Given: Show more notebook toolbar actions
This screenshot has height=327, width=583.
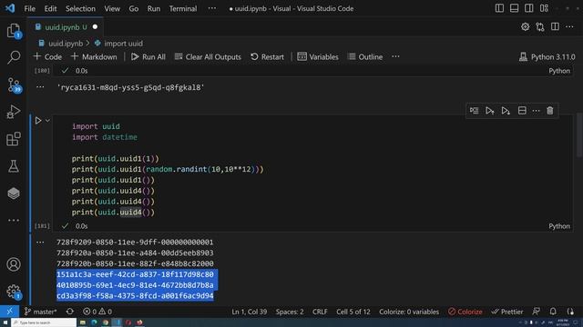Looking at the screenshot, I should pyautogui.click(x=395, y=56).
